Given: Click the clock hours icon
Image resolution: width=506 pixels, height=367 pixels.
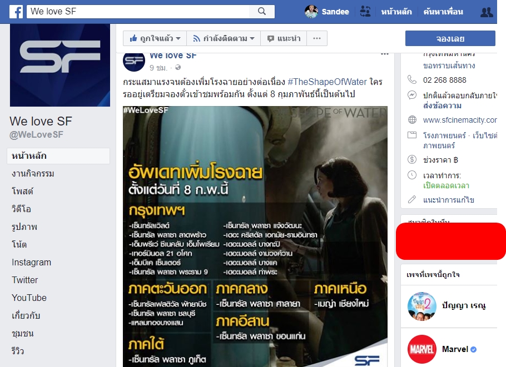Looking at the screenshot, I should (x=412, y=175).
